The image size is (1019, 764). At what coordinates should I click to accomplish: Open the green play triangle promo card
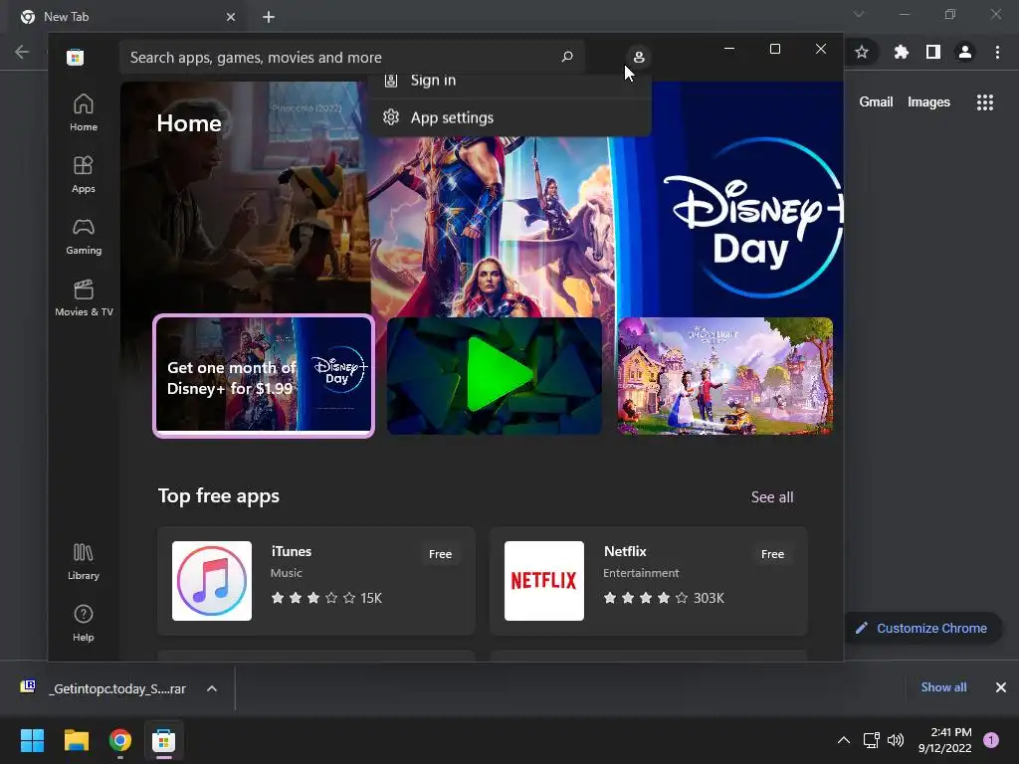pos(495,375)
